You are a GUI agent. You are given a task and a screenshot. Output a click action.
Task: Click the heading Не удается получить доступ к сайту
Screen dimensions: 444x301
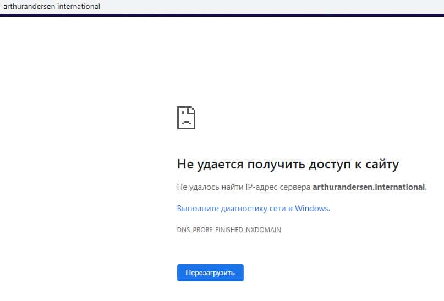tap(288, 164)
